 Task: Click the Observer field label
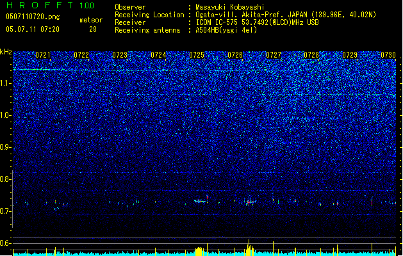130,7
